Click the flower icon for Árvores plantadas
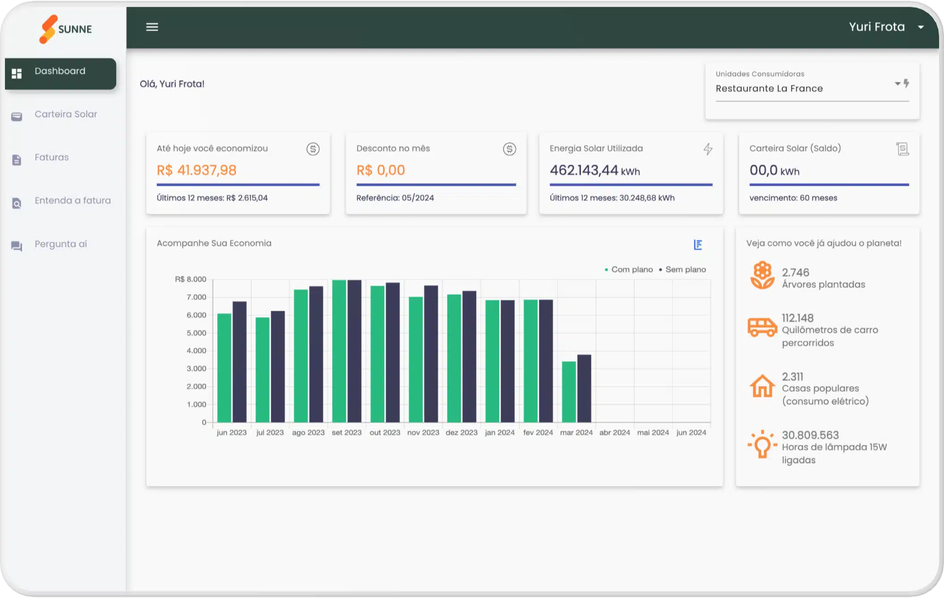The image size is (944, 598). tap(762, 275)
